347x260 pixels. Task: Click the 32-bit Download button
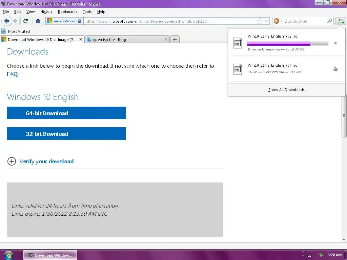point(66,133)
